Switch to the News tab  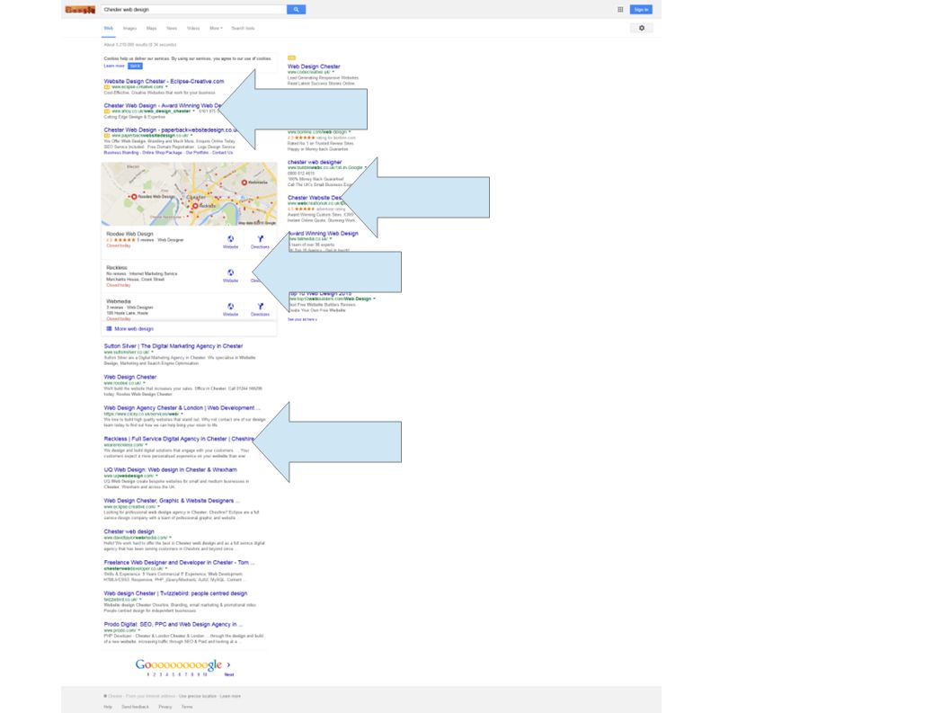[172, 29]
